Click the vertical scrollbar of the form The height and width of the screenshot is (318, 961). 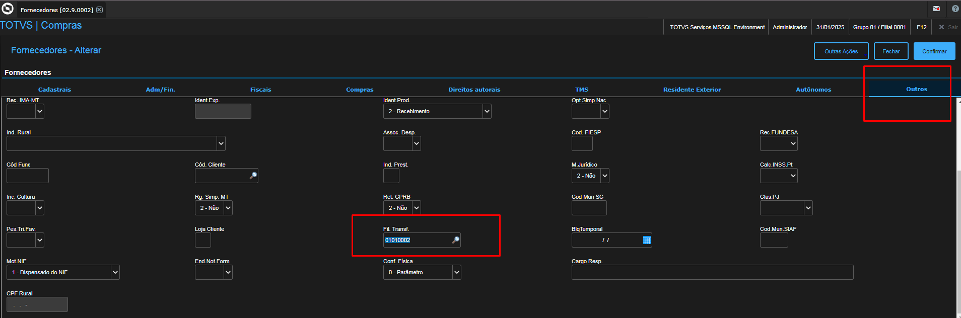958,242
